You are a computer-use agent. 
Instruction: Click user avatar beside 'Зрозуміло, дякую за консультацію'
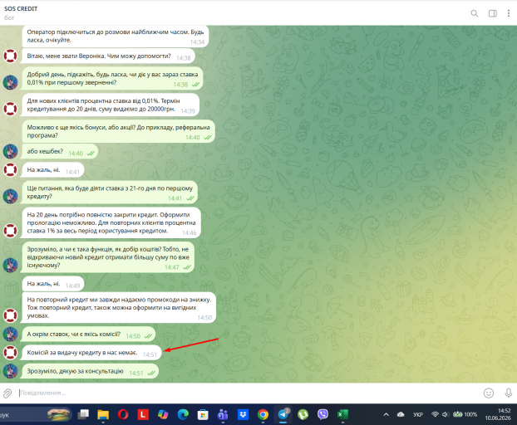tap(10, 371)
